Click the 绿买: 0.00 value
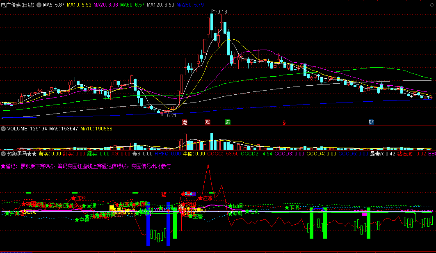 (x=98, y=154)
